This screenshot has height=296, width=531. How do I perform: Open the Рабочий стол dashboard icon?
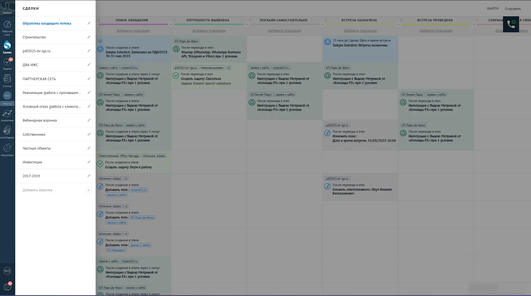[7, 27]
